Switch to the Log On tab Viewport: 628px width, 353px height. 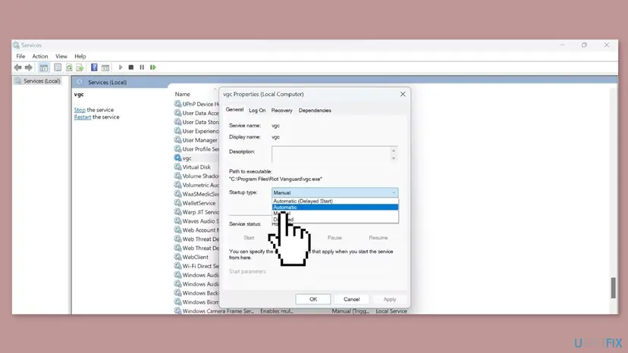[257, 110]
